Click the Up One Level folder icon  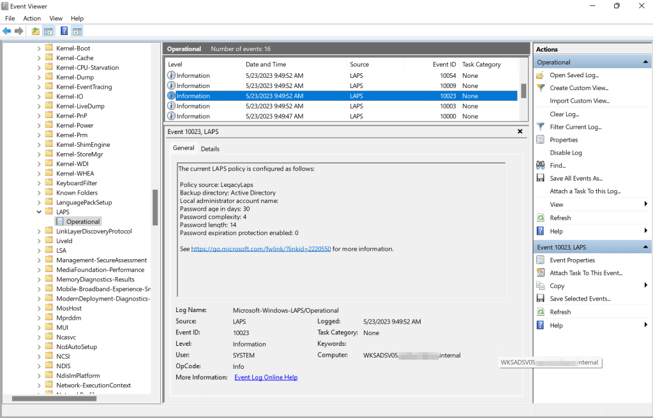click(35, 31)
